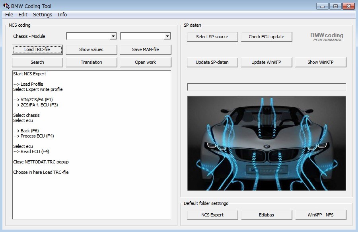Open the Edit menu
Image resolution: width=358 pixels, height=232 pixels.
point(23,15)
